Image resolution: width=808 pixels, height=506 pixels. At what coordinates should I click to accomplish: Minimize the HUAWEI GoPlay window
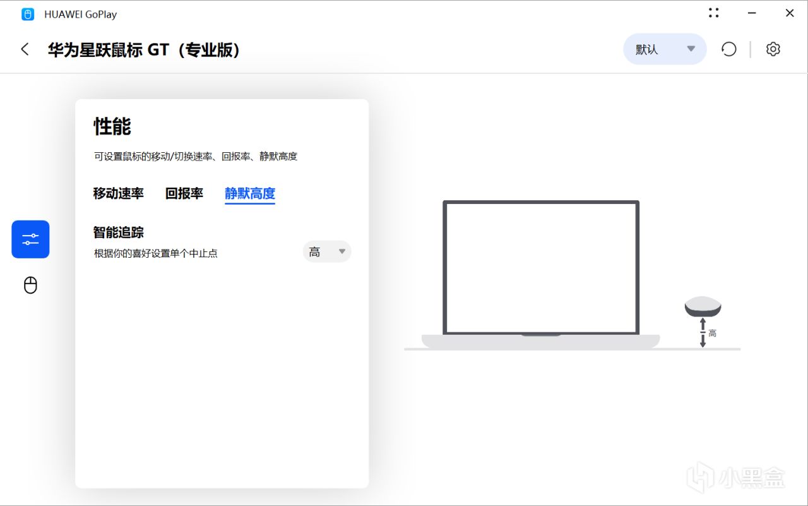(752, 13)
